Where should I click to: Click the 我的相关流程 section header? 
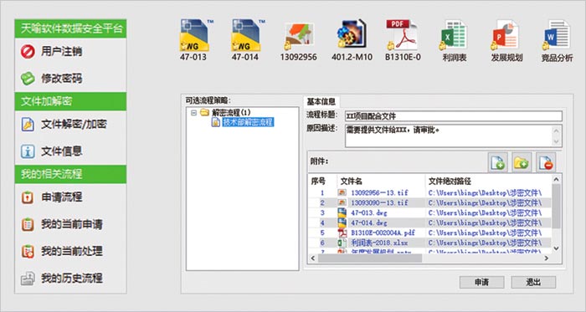point(70,174)
